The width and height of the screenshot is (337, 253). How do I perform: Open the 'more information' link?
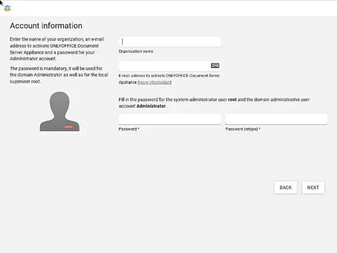coord(154,82)
